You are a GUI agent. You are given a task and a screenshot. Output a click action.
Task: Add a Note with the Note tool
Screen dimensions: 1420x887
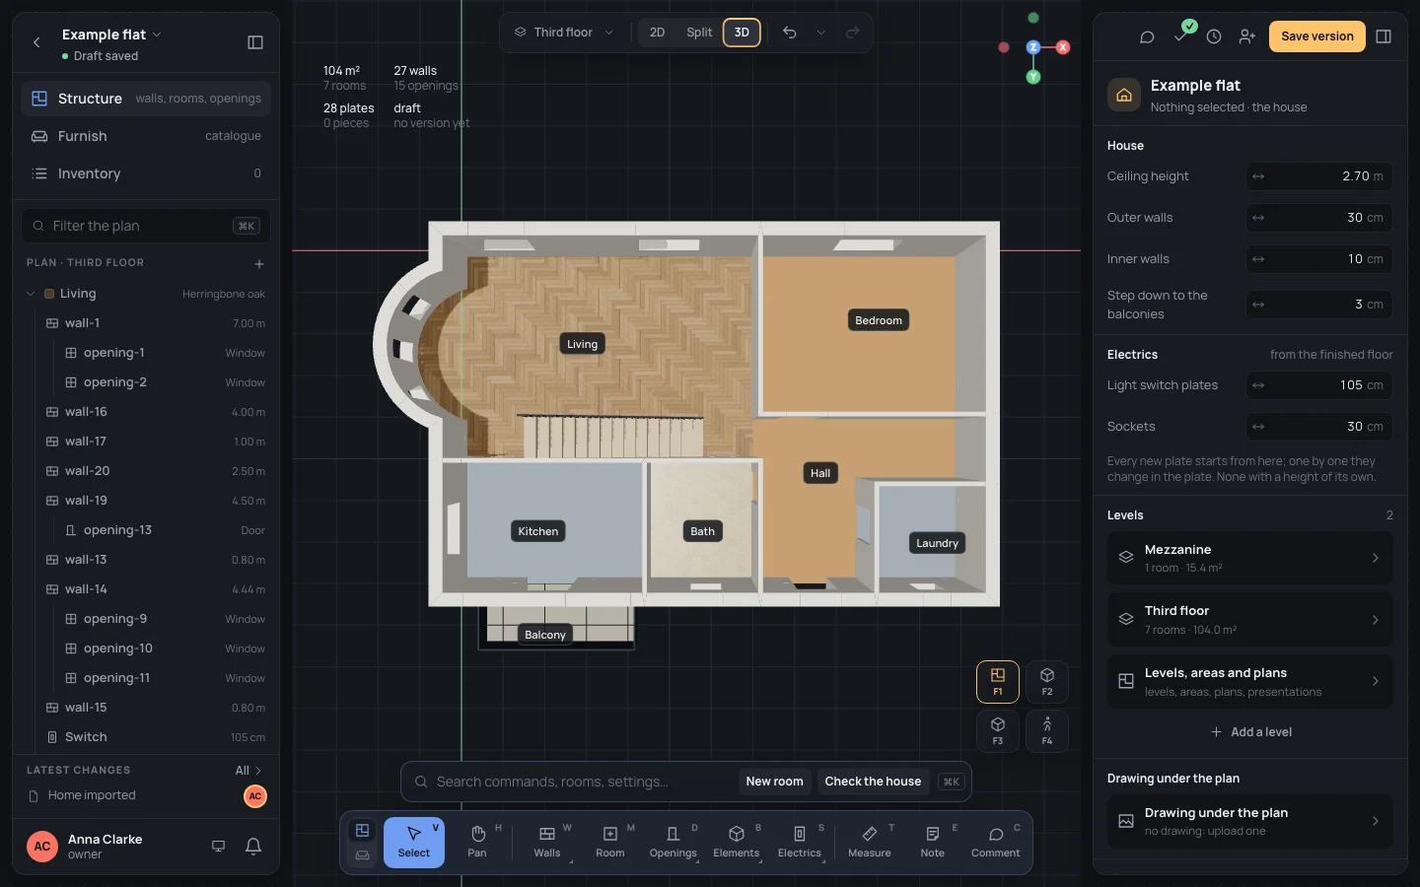pyautogui.click(x=933, y=843)
